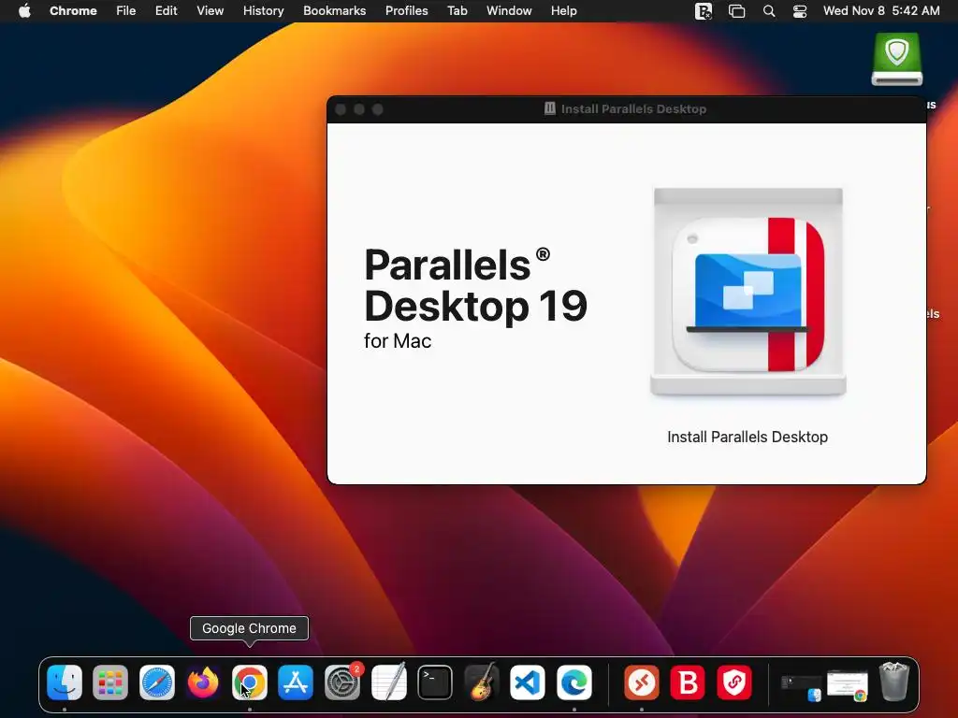The image size is (958, 718).
Task: Launch Firefox from the Dock
Action: click(203, 682)
